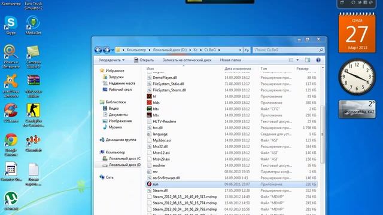Viewport: 383px width, 215px height.
Task: Open recent pages dropdown next to Forward
Action: [x=113, y=50]
